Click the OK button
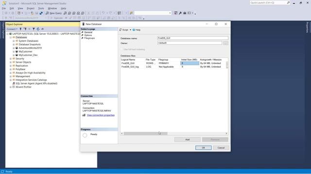 click(203, 148)
